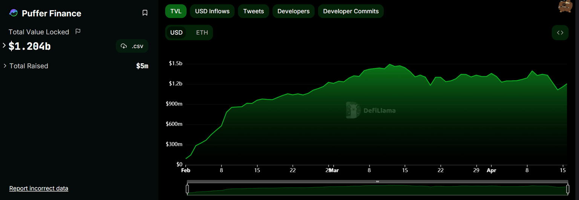Screen dimensions: 579x200
Task: Switch chart denomination to USD
Action: [176, 33]
